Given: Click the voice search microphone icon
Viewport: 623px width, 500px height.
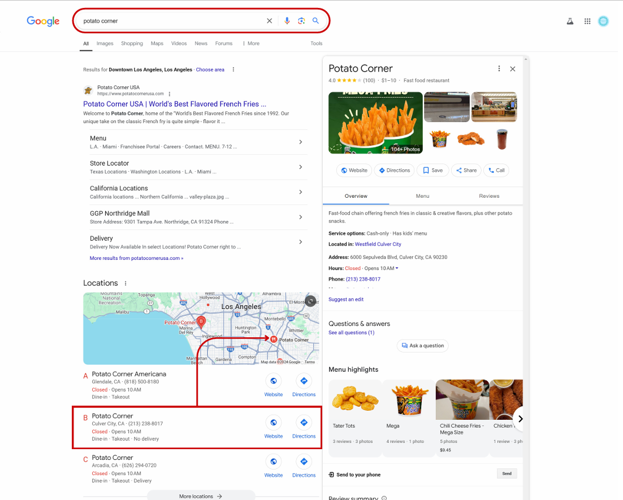Looking at the screenshot, I should (287, 21).
